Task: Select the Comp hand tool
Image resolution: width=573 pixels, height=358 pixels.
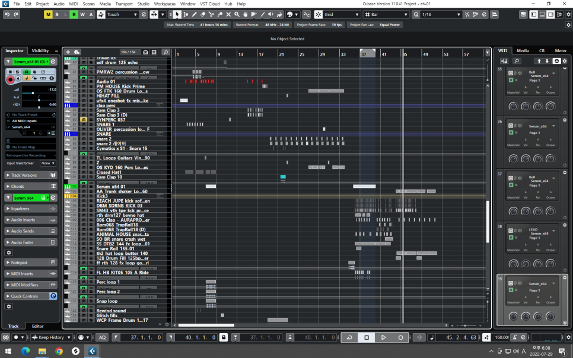Action: click(246, 15)
